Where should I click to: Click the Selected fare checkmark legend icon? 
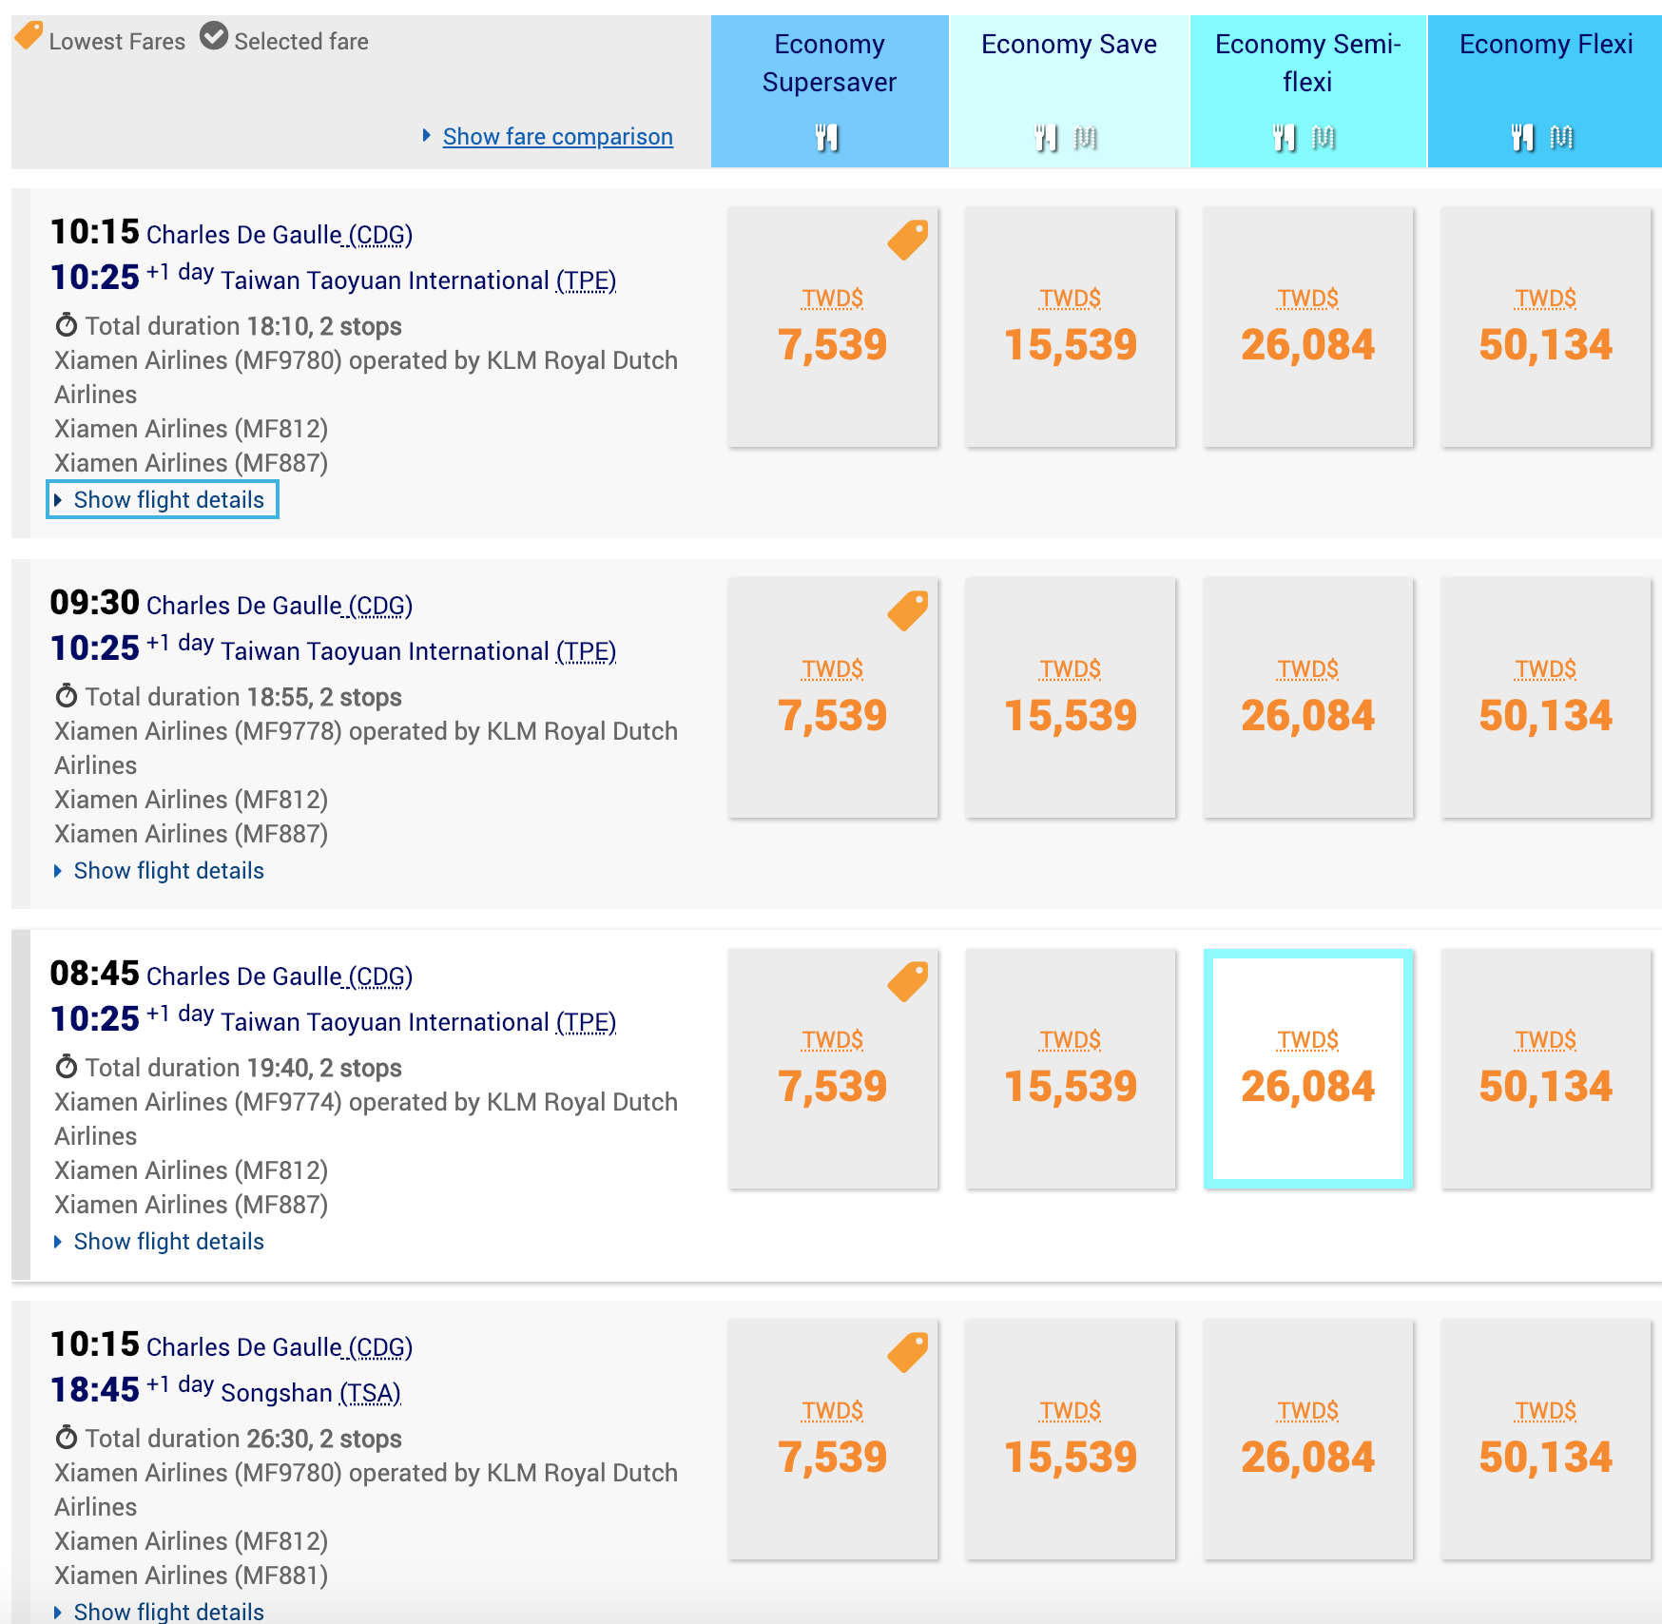pos(214,36)
